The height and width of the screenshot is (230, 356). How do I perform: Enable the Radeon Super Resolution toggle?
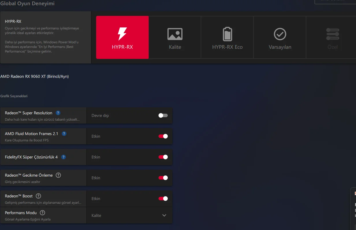(163, 115)
